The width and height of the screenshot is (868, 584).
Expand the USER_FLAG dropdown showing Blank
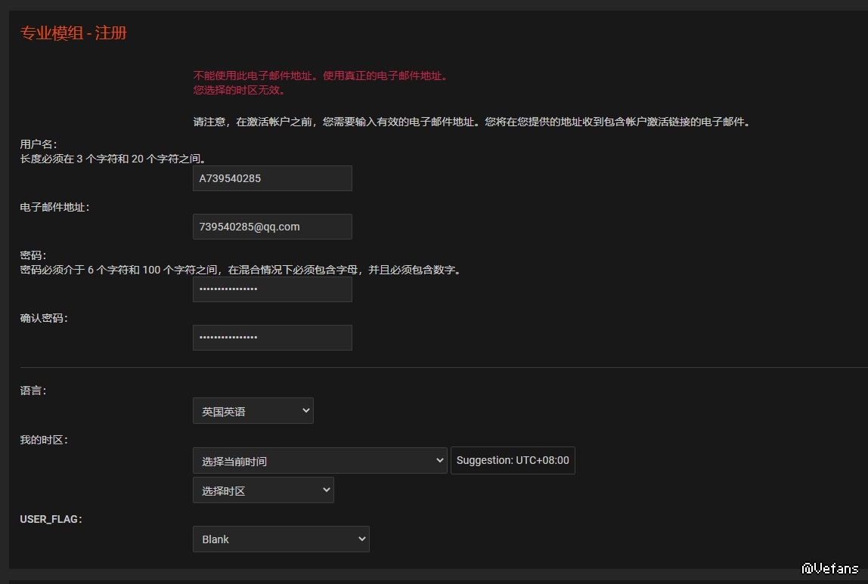281,539
